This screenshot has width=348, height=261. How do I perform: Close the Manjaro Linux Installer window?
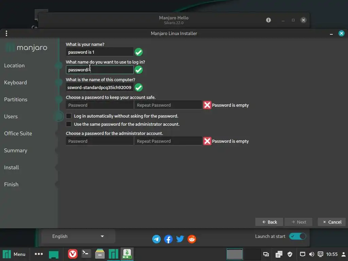(x=341, y=33)
